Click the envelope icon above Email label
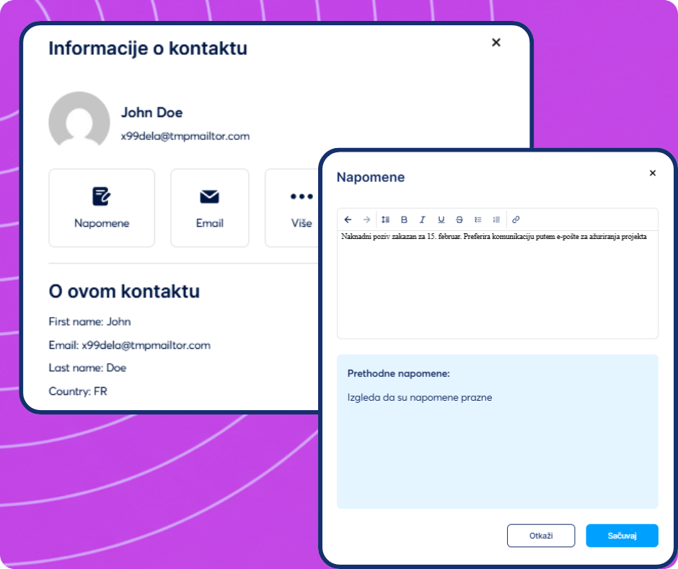Image resolution: width=678 pixels, height=569 pixels. pyautogui.click(x=210, y=196)
